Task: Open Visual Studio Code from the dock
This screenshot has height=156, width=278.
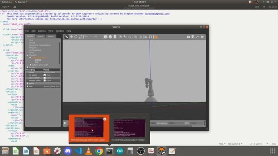Action: (x=78, y=151)
